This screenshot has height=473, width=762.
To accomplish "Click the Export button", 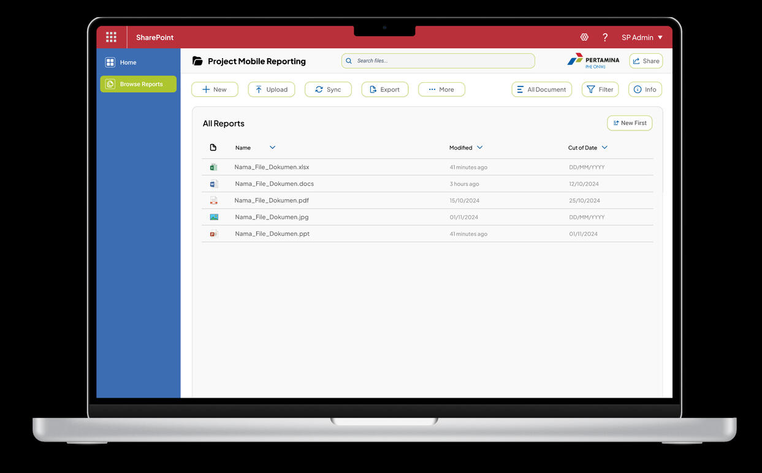I will tap(385, 89).
